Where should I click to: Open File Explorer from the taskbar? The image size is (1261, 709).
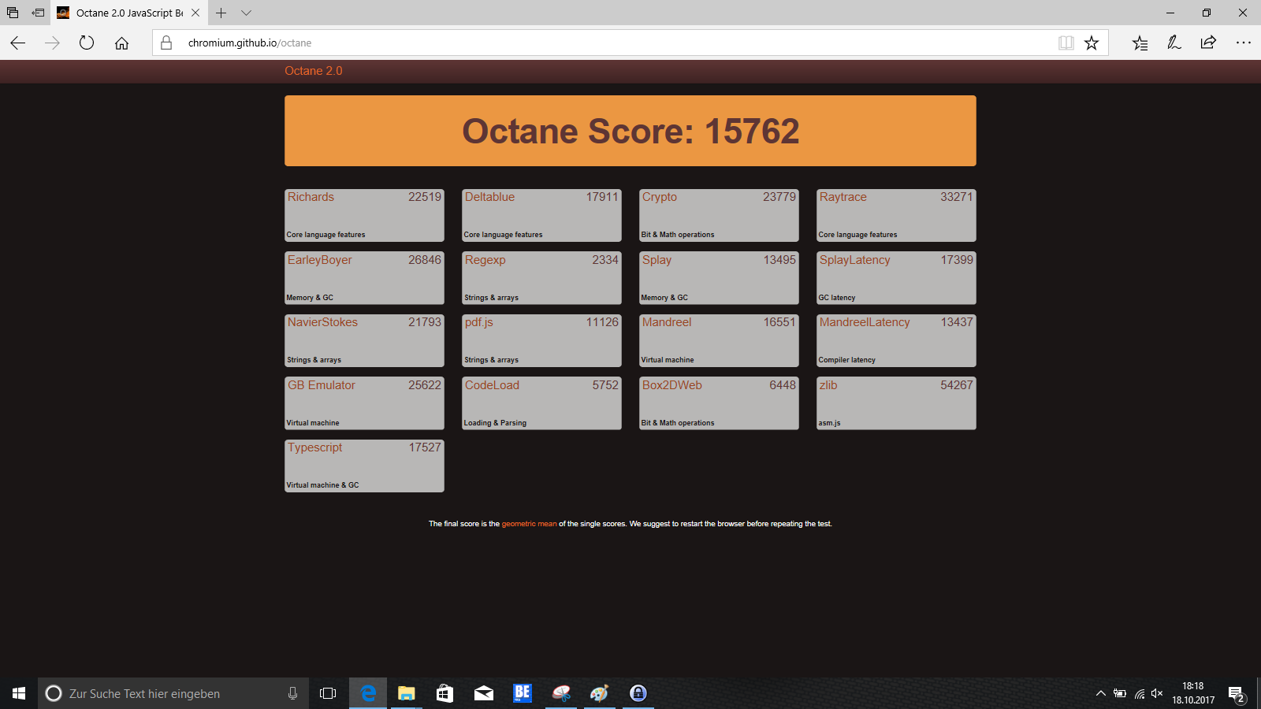(x=407, y=693)
